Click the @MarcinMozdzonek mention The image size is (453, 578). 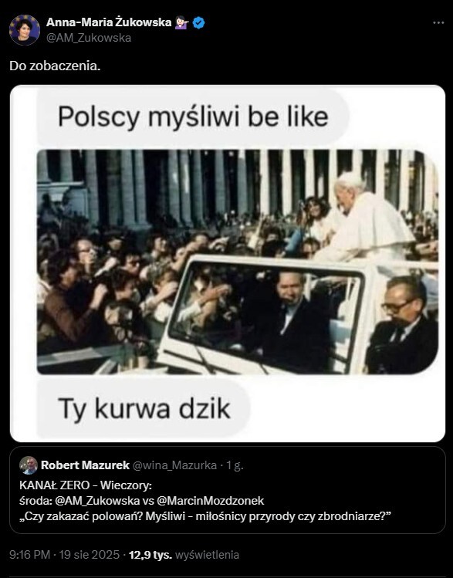(211, 501)
